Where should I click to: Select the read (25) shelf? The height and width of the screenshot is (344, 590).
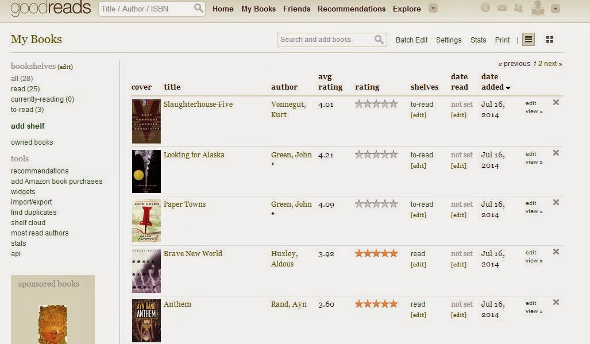pyautogui.click(x=25, y=88)
